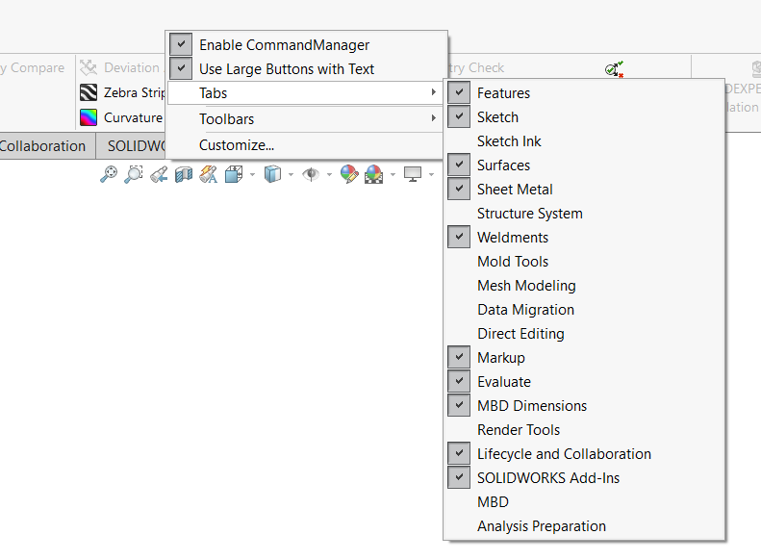Open the View Orientation dropdown arrow
761x560 pixels.
(252, 175)
